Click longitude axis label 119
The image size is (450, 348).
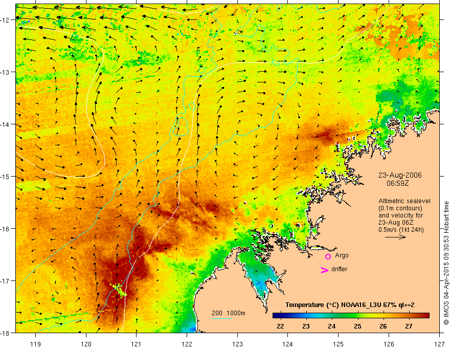point(36,344)
